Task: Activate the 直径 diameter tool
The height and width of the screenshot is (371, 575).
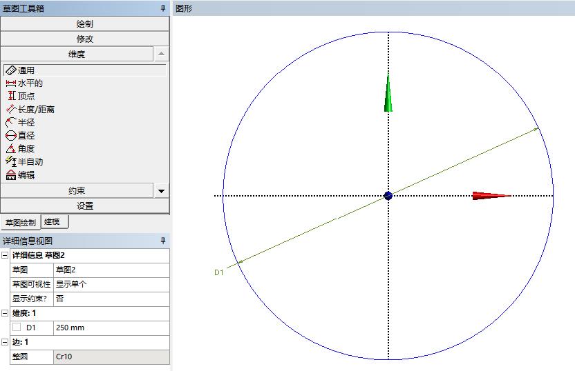Action: (x=26, y=136)
